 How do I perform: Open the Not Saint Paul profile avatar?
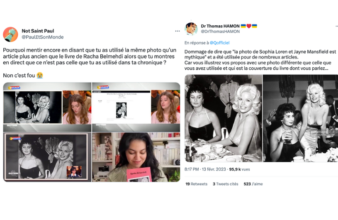(10, 34)
